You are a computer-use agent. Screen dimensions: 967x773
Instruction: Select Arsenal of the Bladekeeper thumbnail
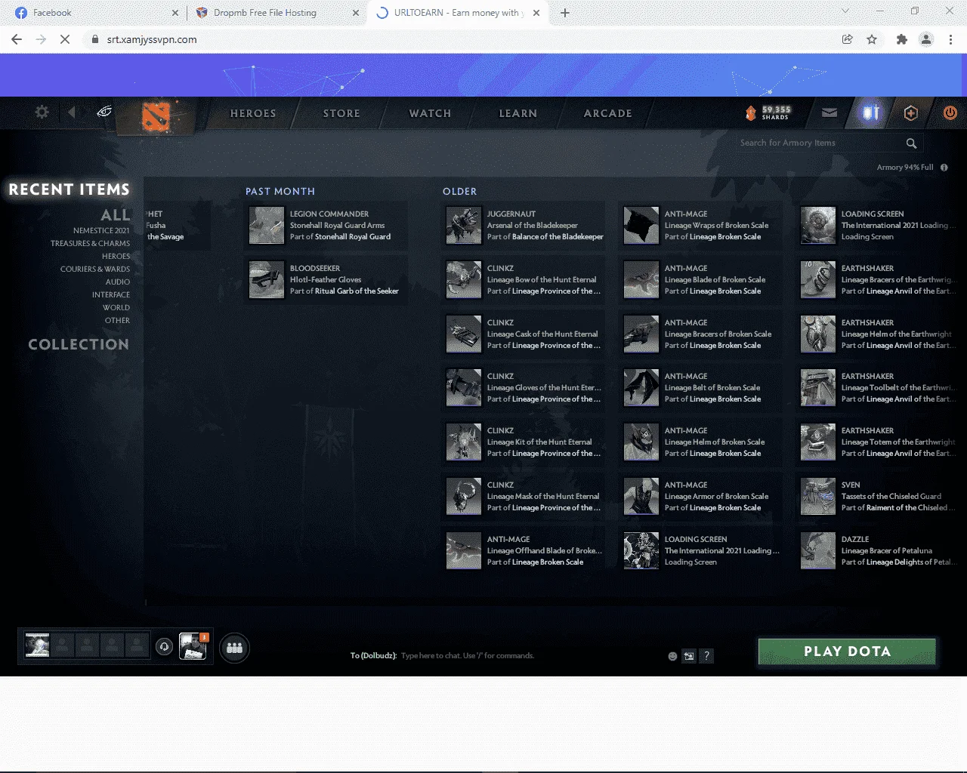(x=464, y=226)
